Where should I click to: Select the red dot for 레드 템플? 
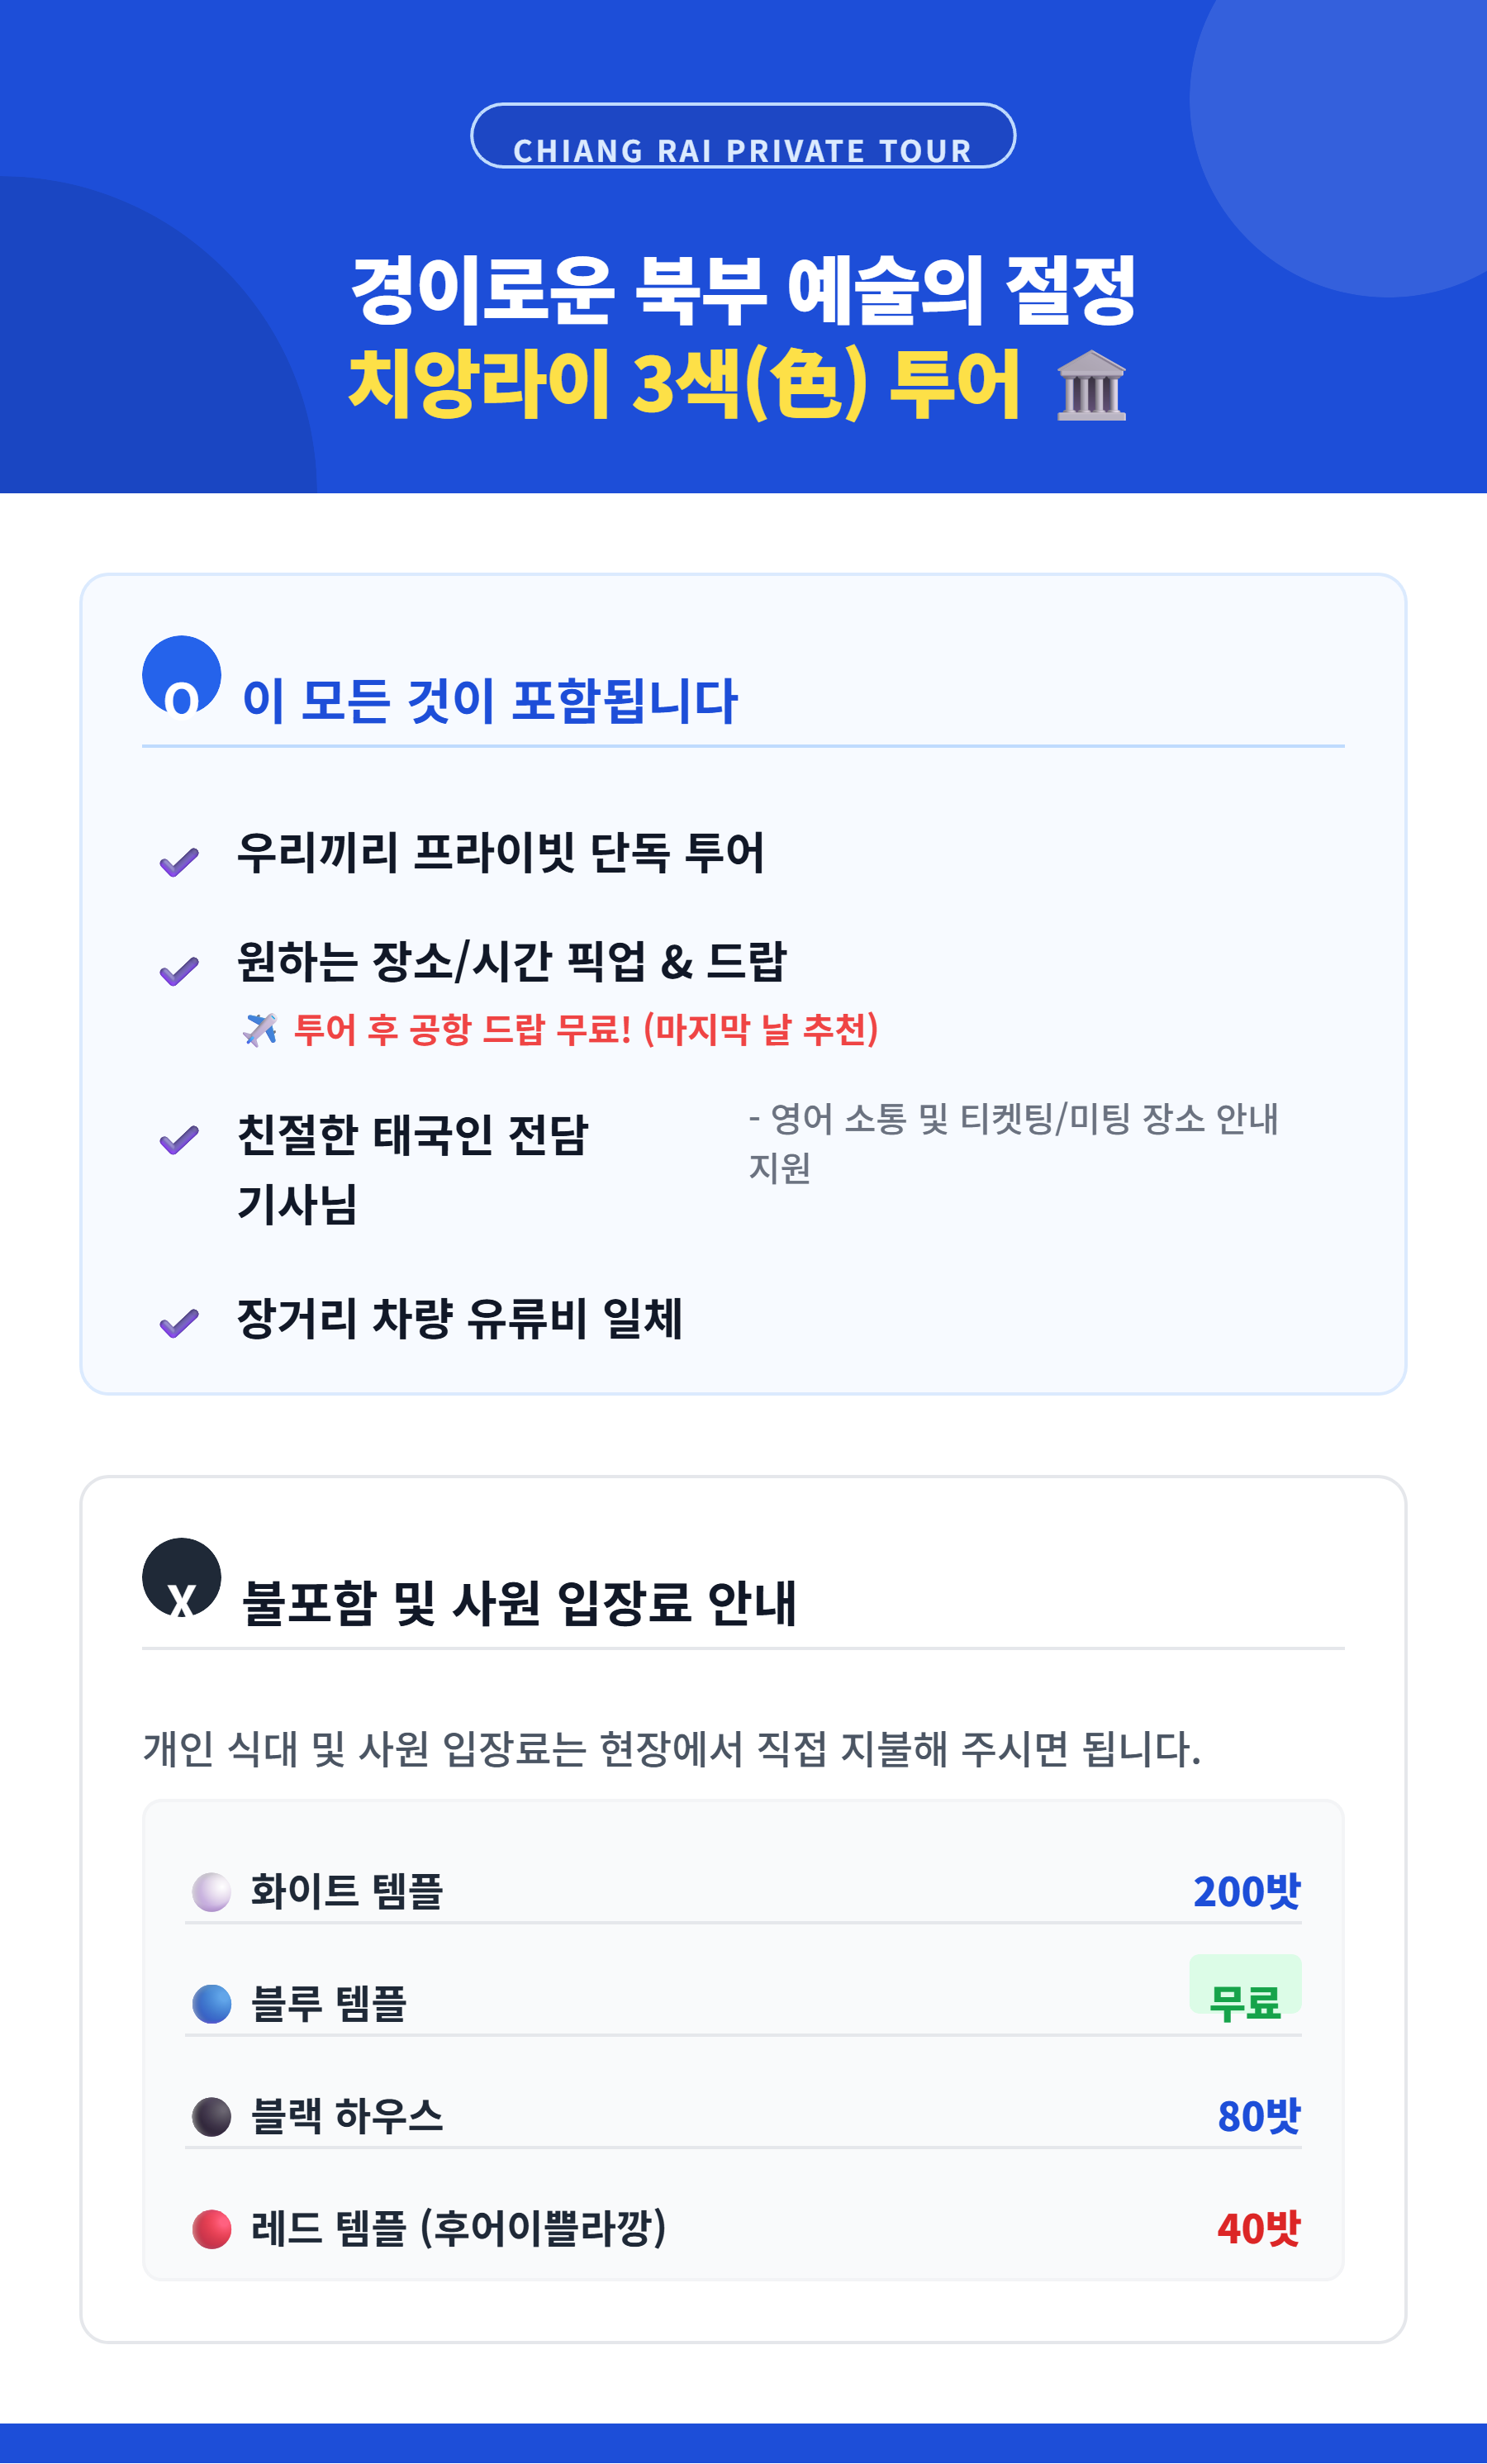[x=212, y=2229]
